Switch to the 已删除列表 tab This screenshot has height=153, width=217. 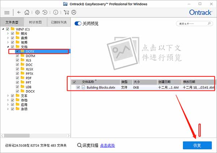59,22
